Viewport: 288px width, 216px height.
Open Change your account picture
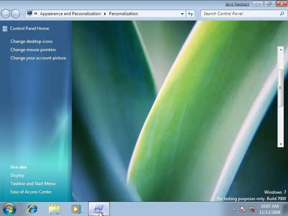point(38,58)
